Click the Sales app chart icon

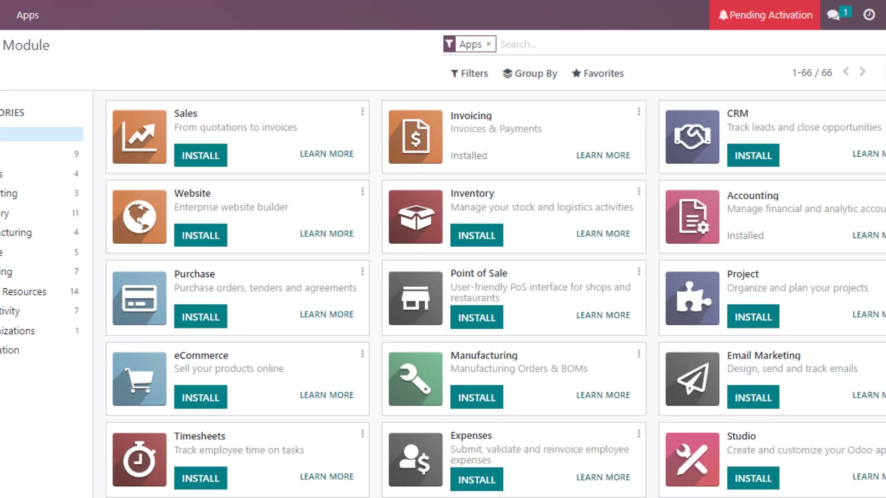(140, 137)
